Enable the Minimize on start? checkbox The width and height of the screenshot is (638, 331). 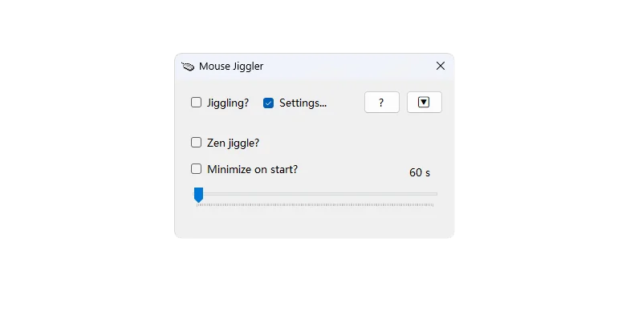196,168
